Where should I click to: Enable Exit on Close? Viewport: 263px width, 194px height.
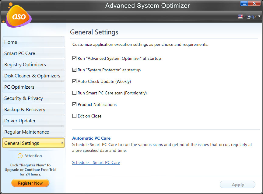click(74, 116)
